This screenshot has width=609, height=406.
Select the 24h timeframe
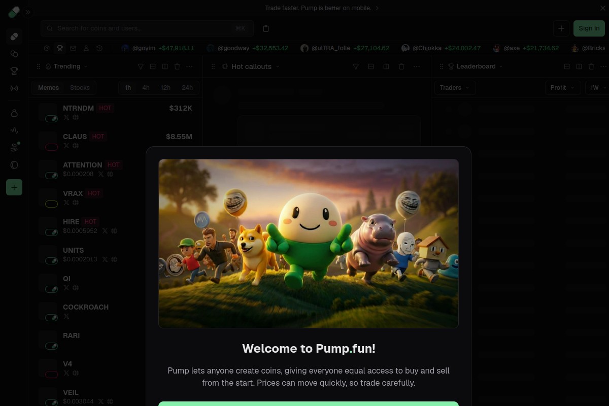pos(187,88)
